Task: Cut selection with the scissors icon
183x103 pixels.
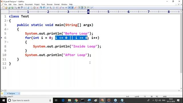Action: click(28, 8)
